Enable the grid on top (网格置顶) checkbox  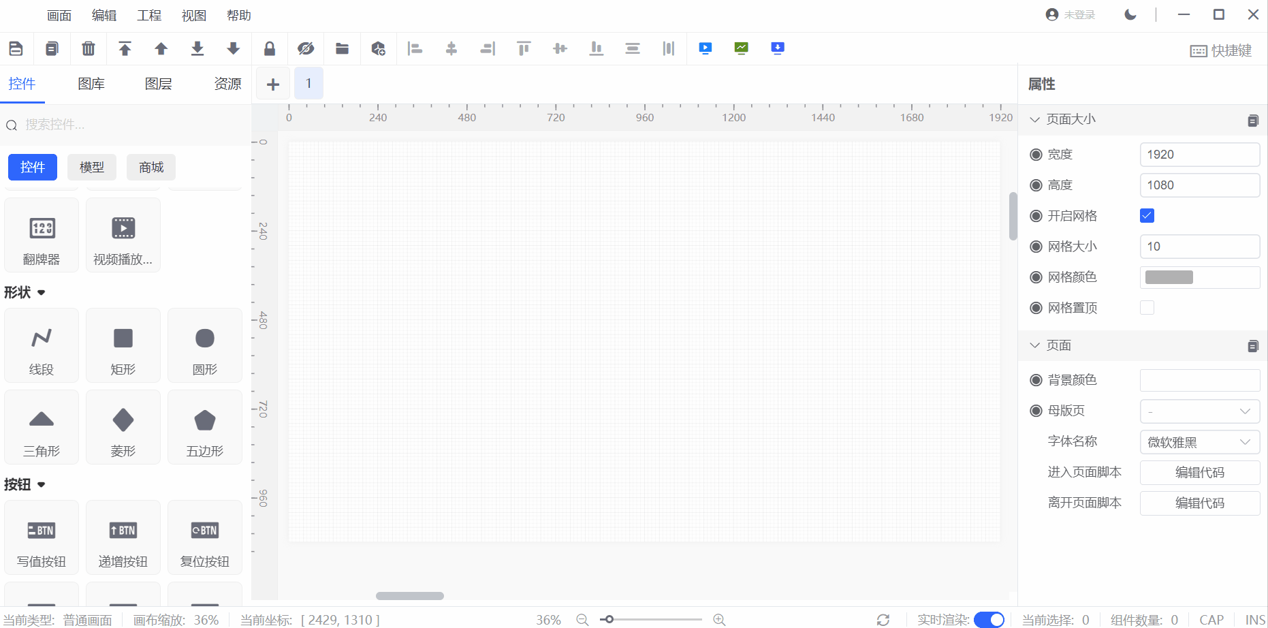tap(1147, 308)
